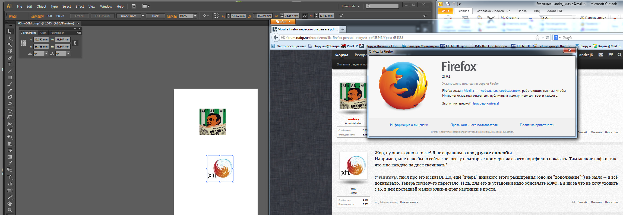623x215 pixels.
Task: Click the Image Trace button
Action: pyautogui.click(x=129, y=16)
